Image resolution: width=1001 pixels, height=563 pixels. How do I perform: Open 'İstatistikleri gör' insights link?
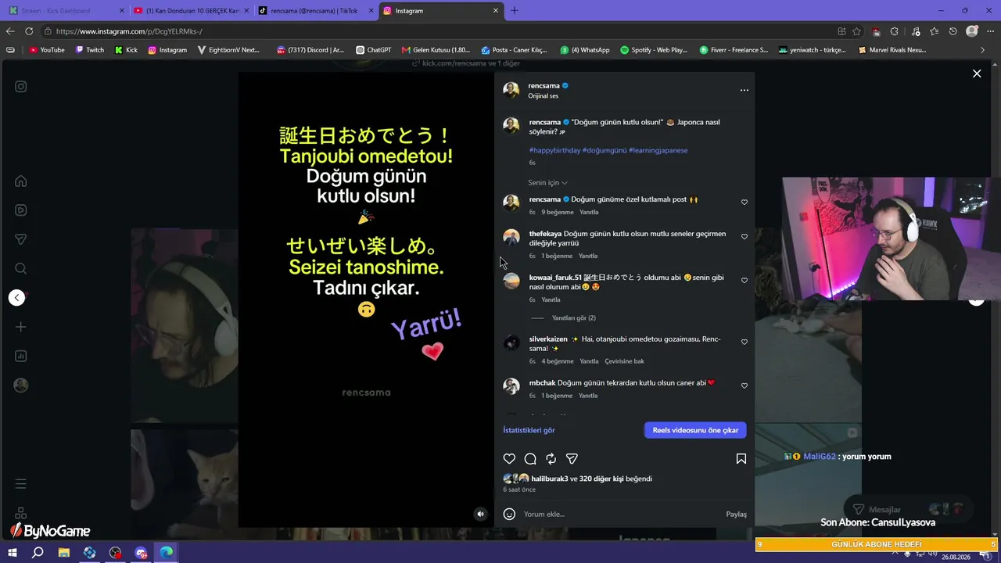529,430
